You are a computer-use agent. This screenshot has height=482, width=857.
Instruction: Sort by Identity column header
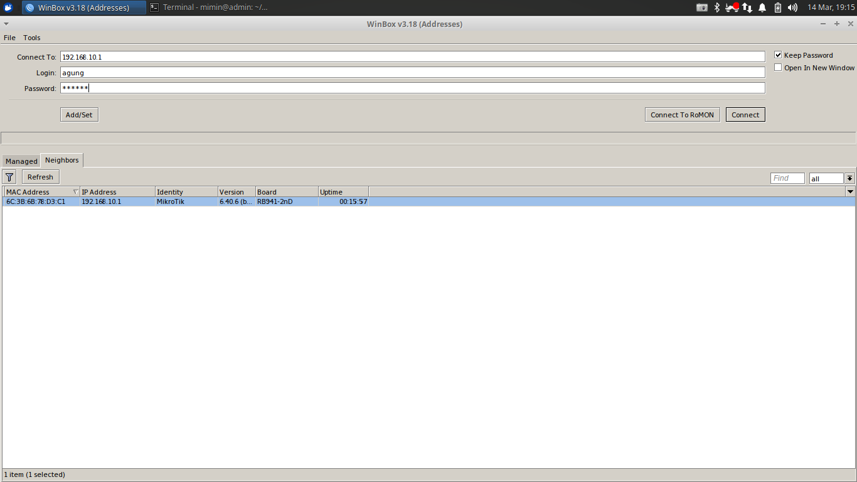tap(186, 192)
